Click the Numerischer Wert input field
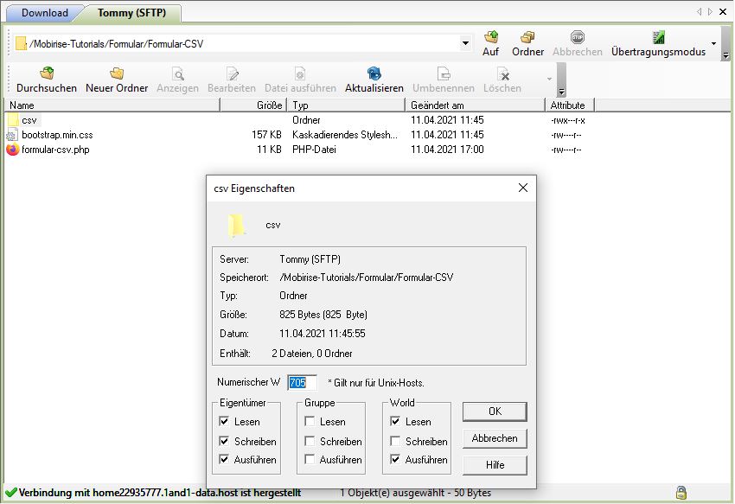 [302, 382]
